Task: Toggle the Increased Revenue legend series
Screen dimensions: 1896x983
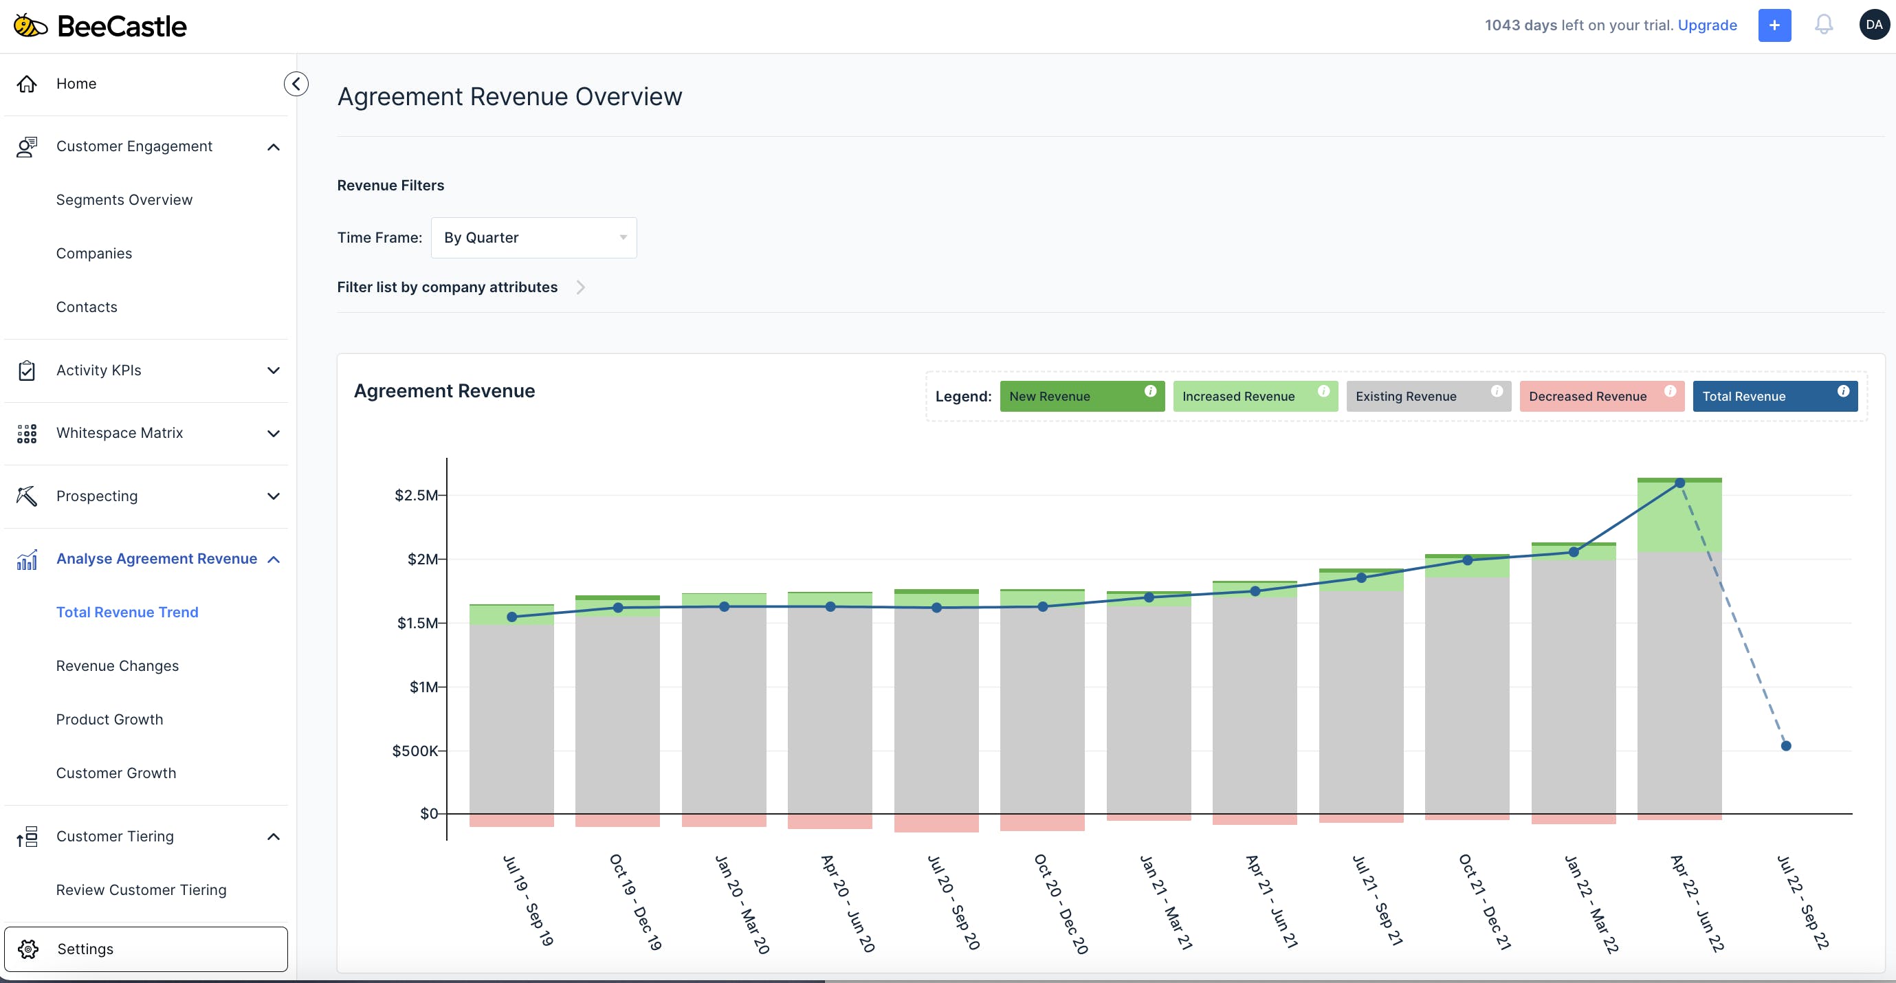Action: pos(1239,397)
